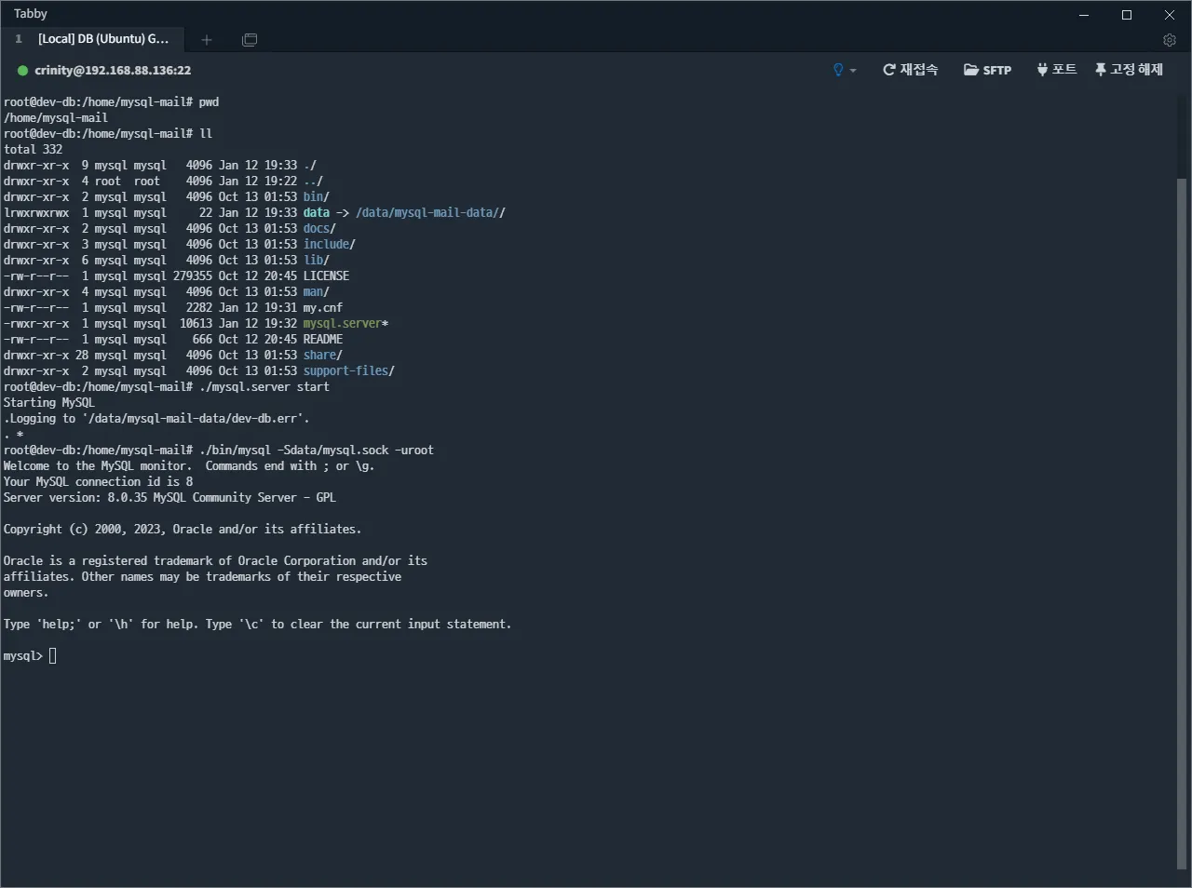
Task: Click the "Type 'help;'" hint line
Action: click(257, 625)
